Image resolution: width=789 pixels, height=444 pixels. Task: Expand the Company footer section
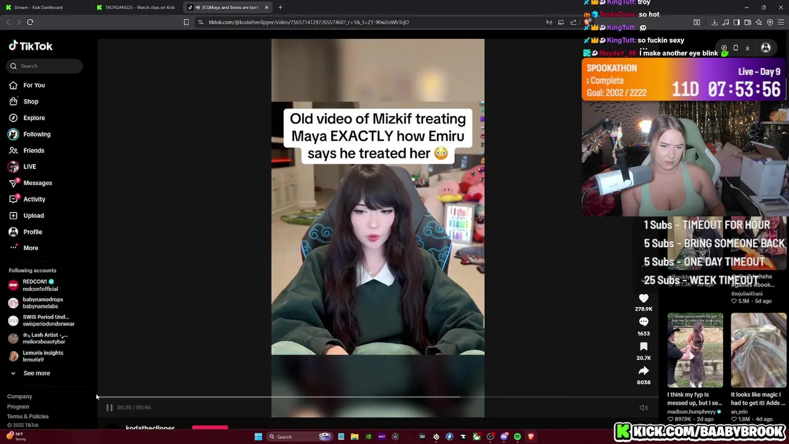(20, 397)
